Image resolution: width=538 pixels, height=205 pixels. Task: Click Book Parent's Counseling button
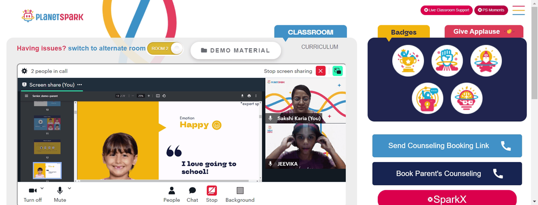tap(447, 173)
